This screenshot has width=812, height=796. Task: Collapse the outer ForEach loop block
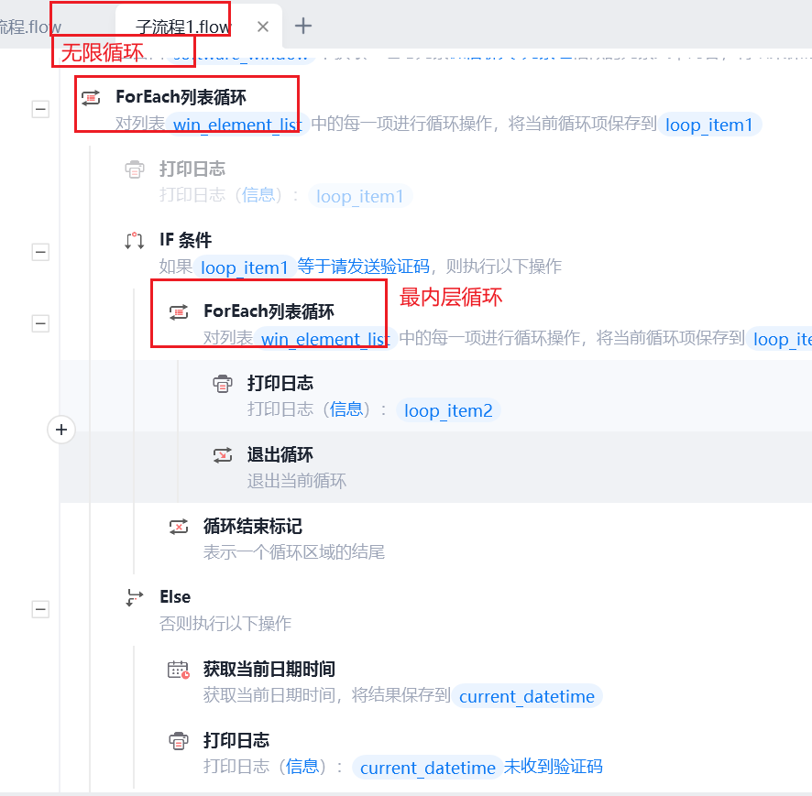point(40,109)
